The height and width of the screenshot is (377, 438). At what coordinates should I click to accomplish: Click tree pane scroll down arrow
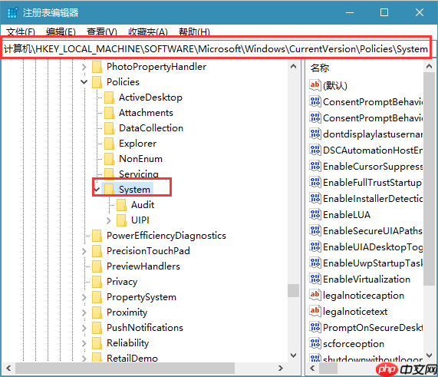pyautogui.click(x=293, y=356)
